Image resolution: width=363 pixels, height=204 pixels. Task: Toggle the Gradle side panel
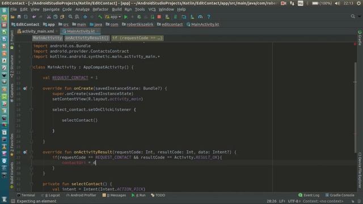point(360,38)
